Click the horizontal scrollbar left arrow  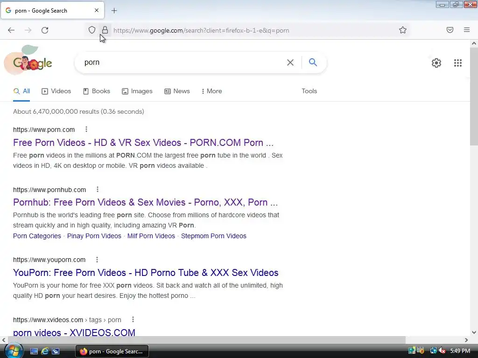tap(4, 340)
